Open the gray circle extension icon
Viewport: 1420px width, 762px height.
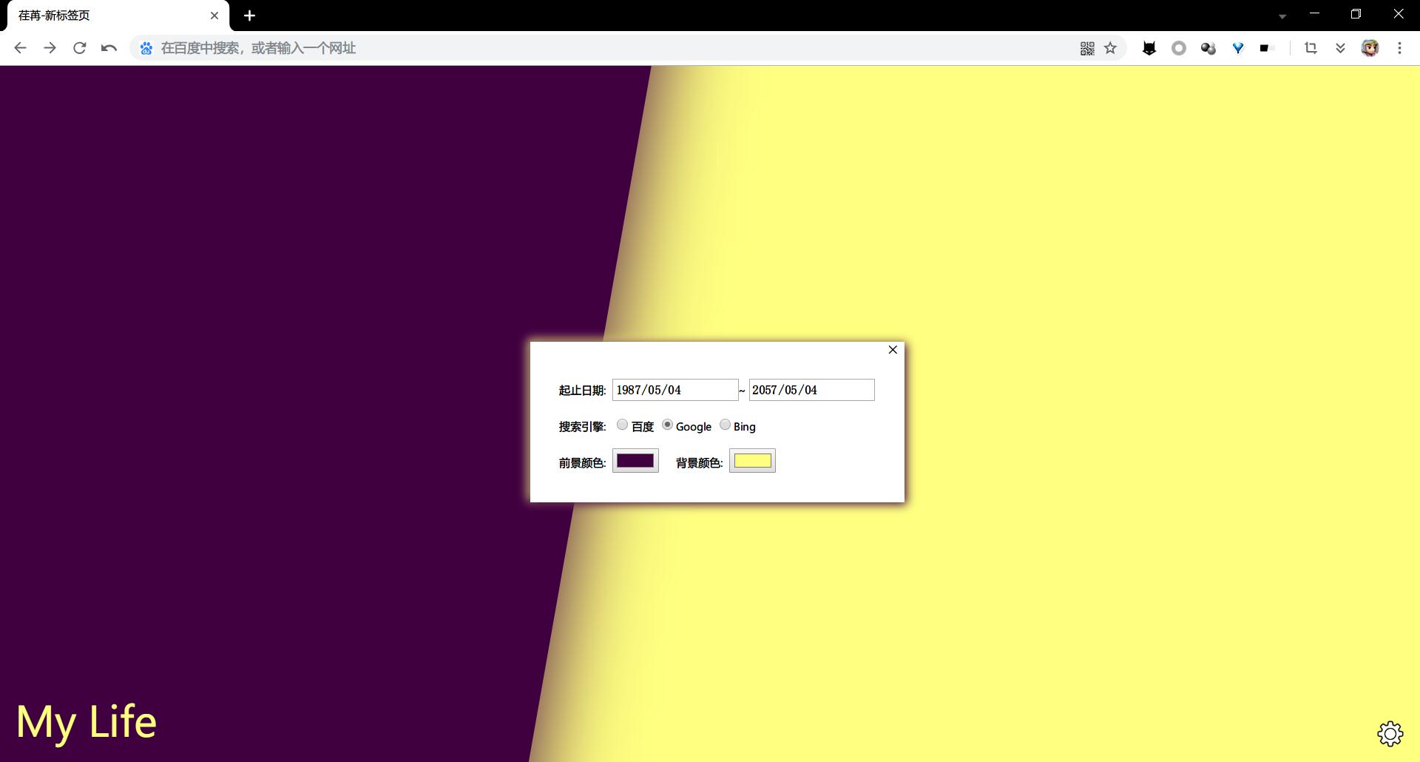point(1179,48)
